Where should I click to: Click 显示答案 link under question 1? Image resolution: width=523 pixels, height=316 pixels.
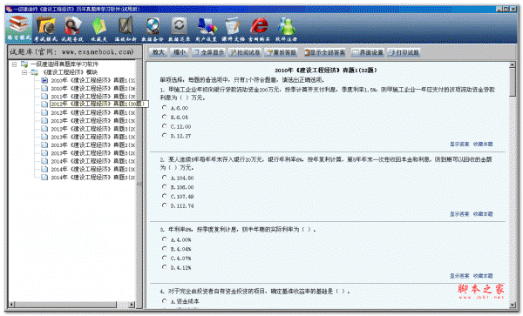point(459,144)
